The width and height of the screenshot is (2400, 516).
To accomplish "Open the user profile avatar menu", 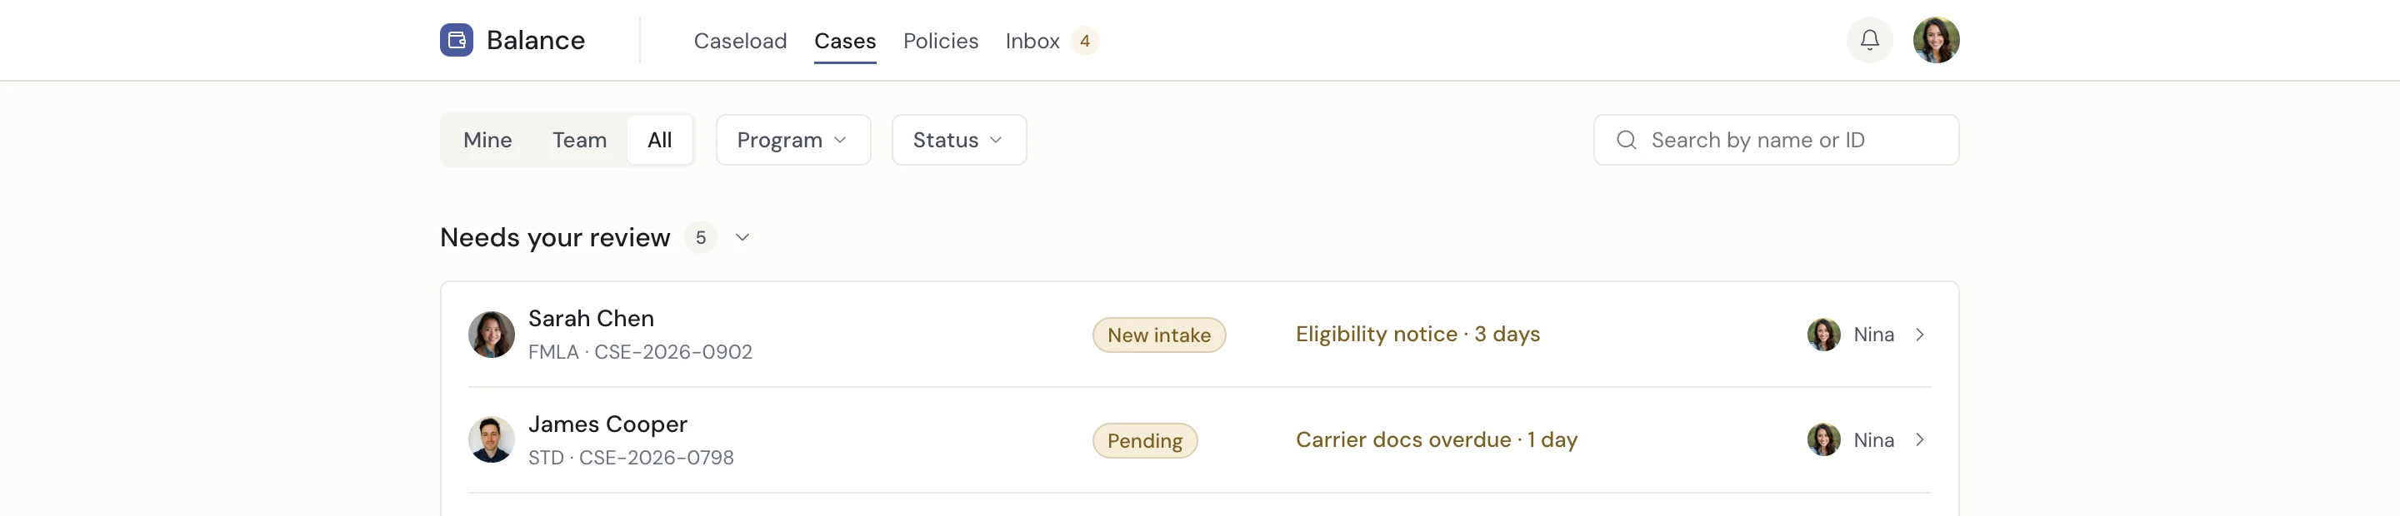I will tap(1935, 40).
